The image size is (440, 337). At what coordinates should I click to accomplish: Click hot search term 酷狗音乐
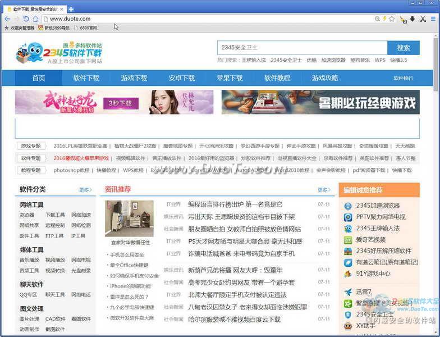(x=360, y=60)
